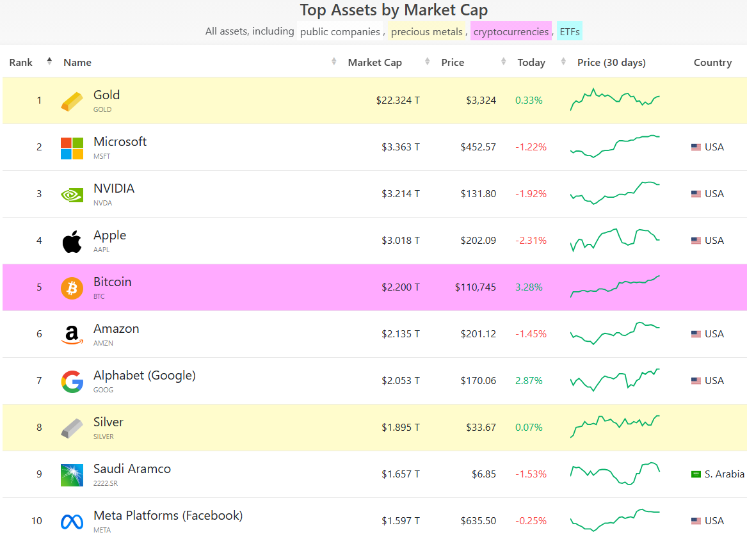
Task: Filter by precious metals tag
Action: [x=426, y=31]
